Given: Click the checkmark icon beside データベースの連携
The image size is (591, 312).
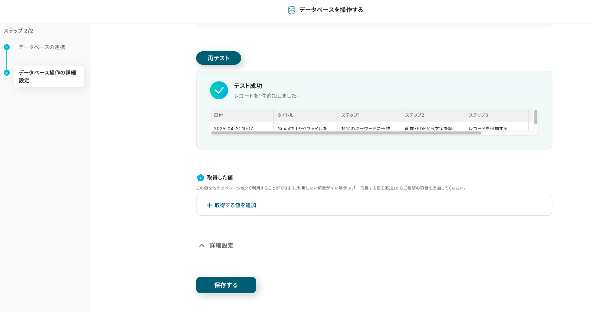Looking at the screenshot, I should [7, 47].
